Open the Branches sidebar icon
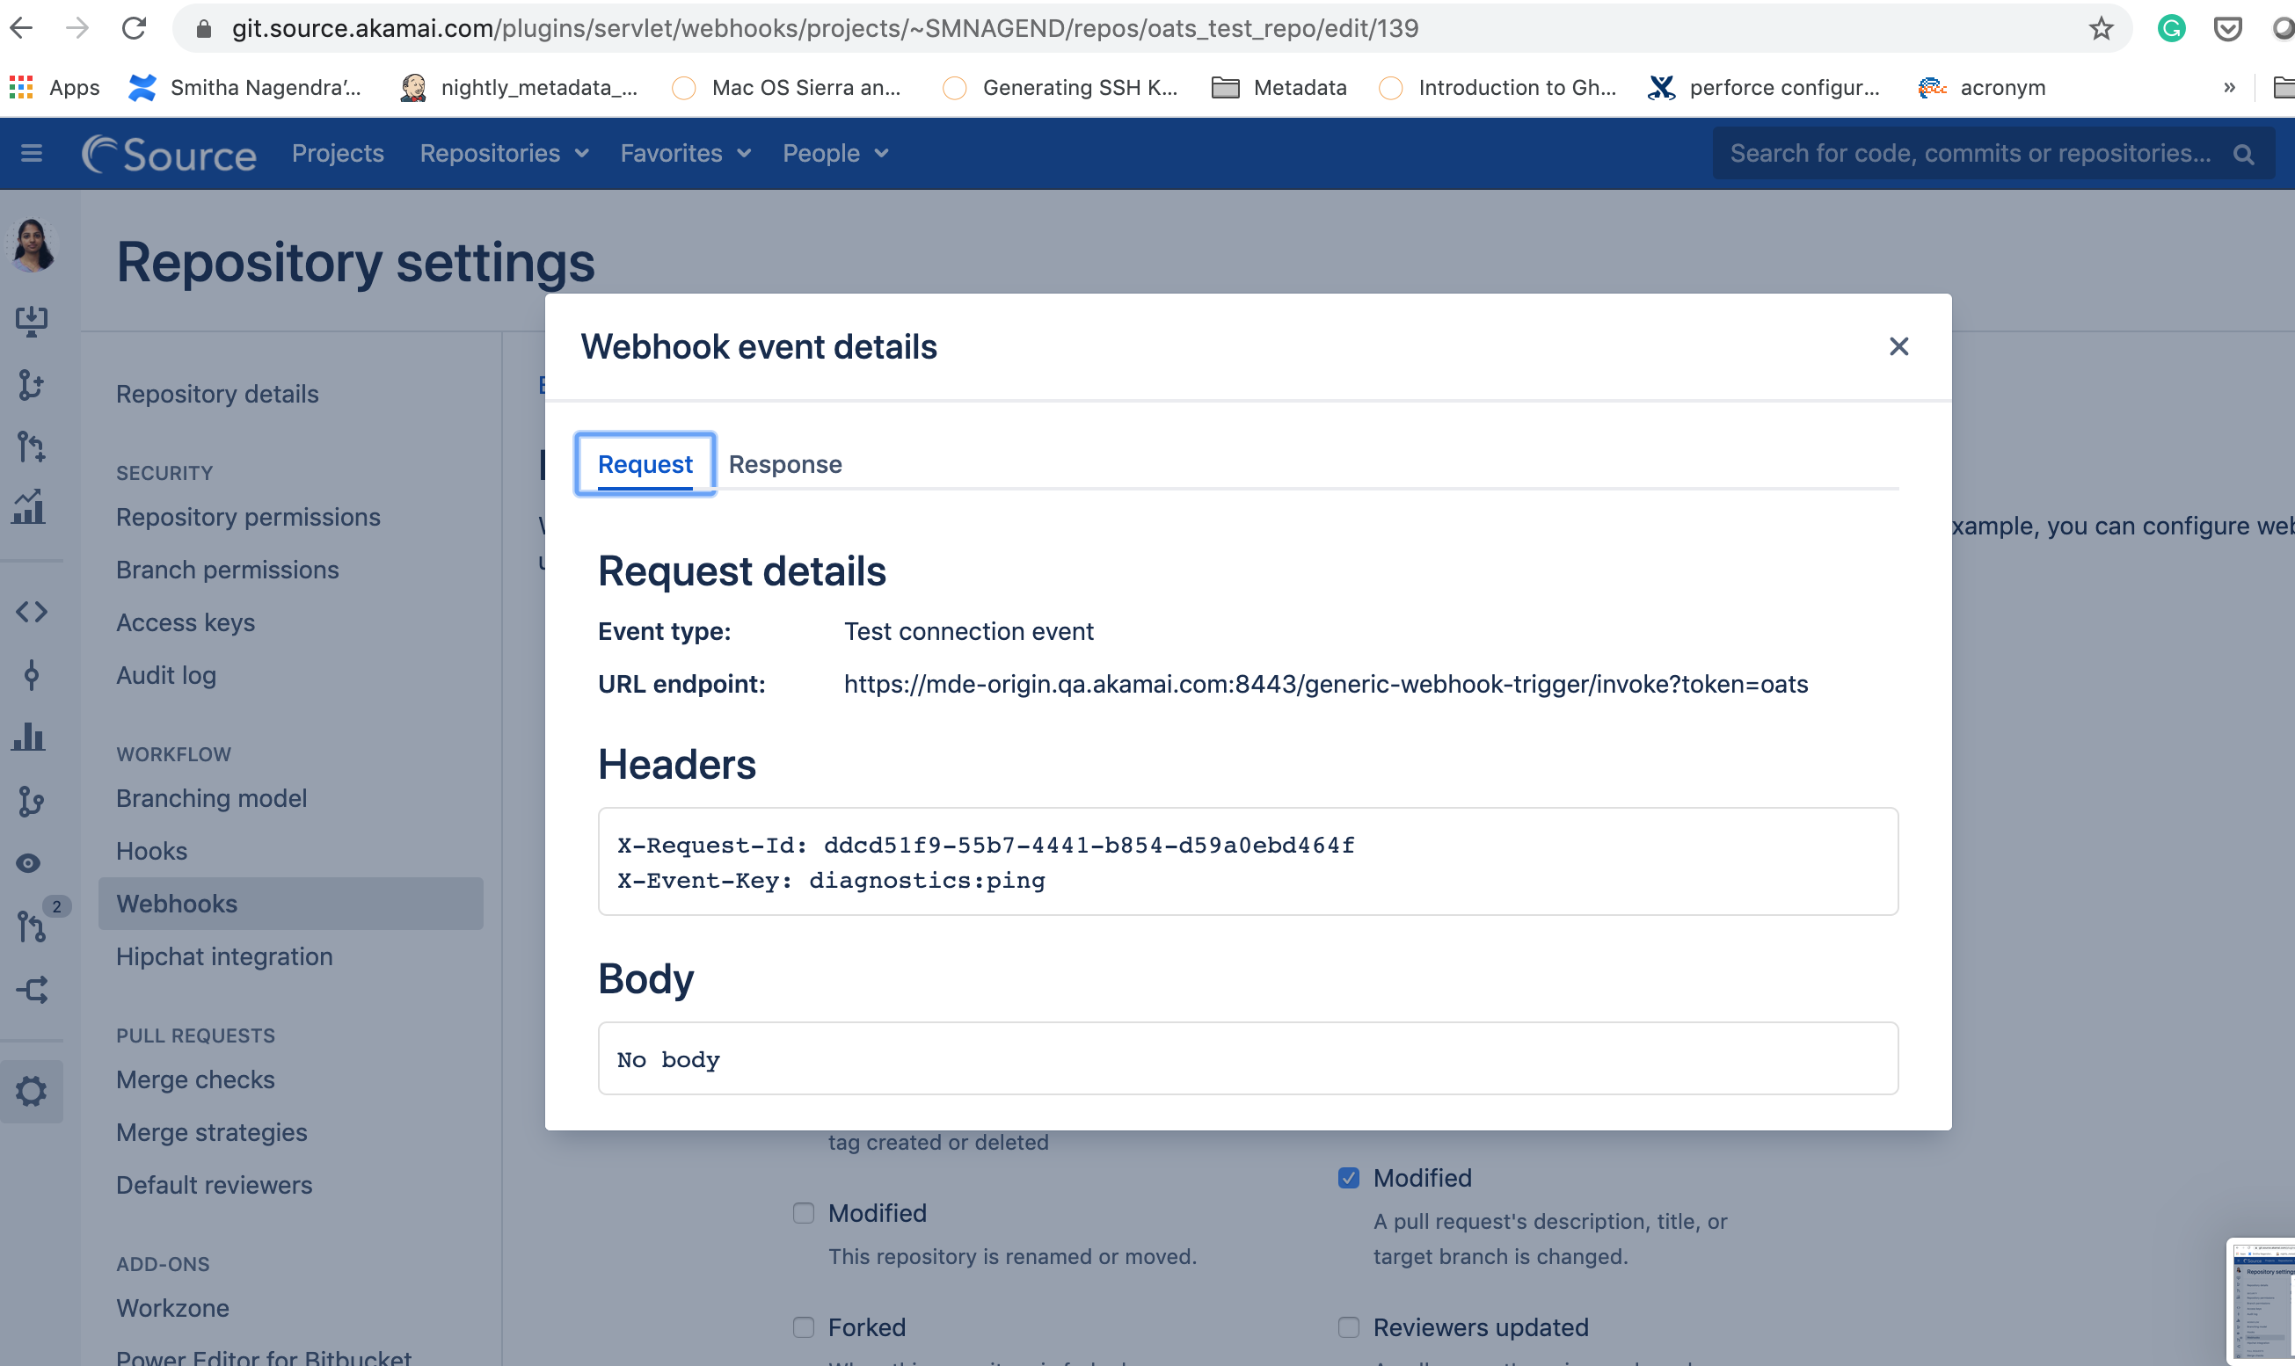This screenshot has width=2295, height=1366. pos(32,801)
